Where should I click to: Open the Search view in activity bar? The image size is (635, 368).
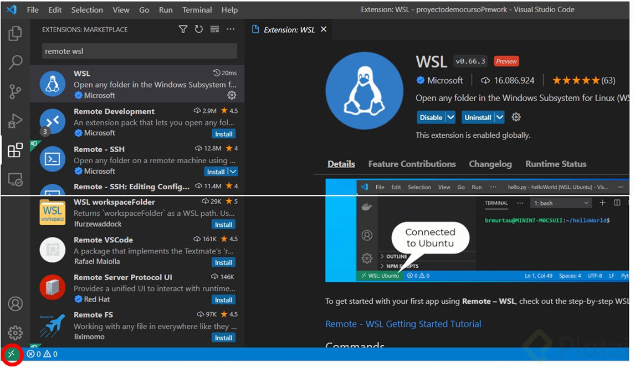point(15,63)
